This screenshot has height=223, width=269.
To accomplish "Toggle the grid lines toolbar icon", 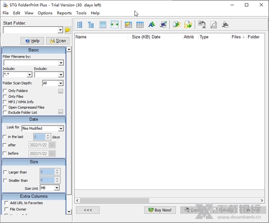I will coord(103,25).
